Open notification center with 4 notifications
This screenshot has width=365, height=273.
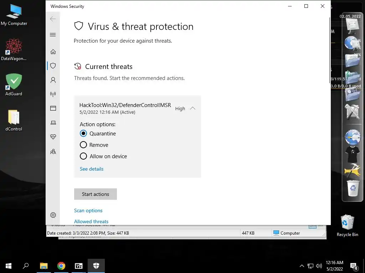tap(354, 266)
